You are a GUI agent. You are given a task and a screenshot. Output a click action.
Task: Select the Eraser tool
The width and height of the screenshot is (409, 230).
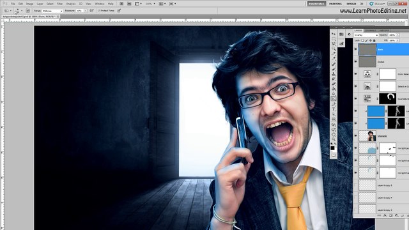(x=334, y=84)
